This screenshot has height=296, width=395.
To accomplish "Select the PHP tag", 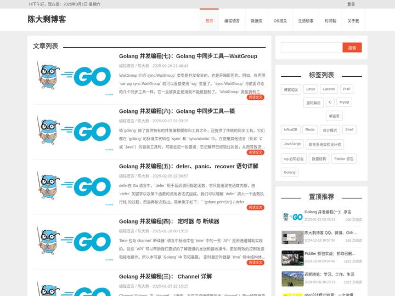I will [x=347, y=89].
